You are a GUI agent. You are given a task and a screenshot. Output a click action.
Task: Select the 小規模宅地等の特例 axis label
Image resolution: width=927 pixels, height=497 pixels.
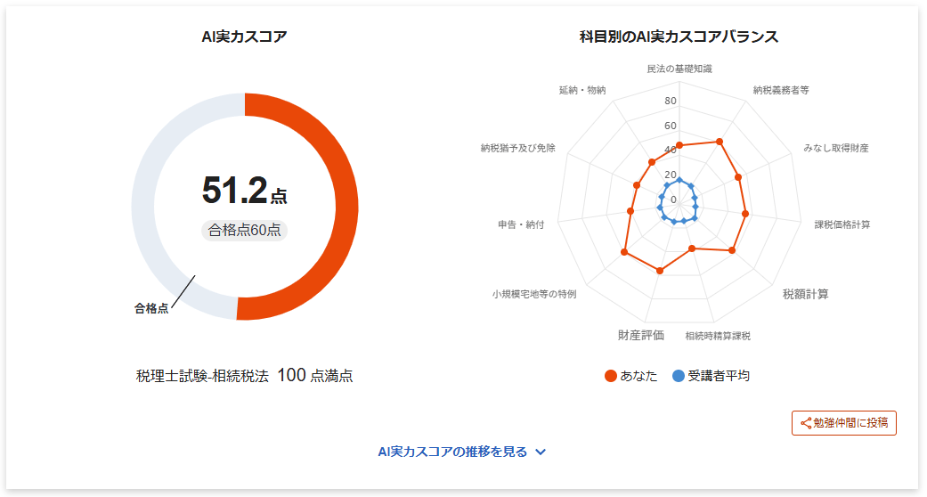click(534, 294)
